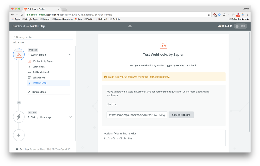Go to Set Up Webhook sub-step

(x=41, y=72)
